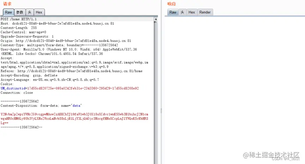
Task: Switch to request 参数 tab
Action: click(x=20, y=12)
